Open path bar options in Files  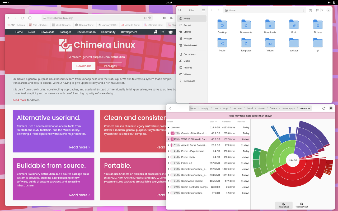click(303, 10)
